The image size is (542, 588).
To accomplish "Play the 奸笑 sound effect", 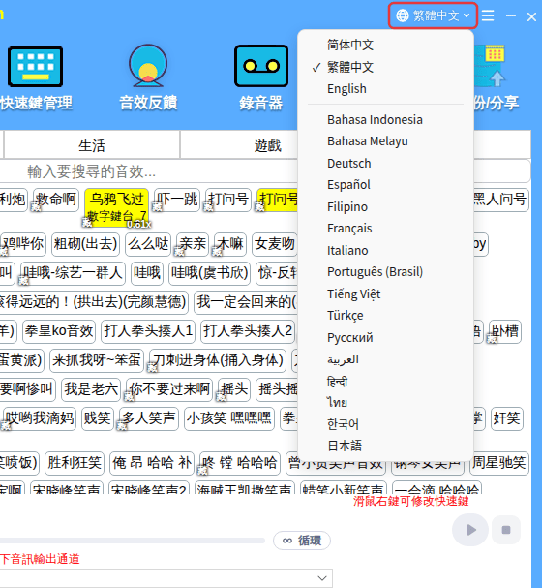I will tap(507, 418).
